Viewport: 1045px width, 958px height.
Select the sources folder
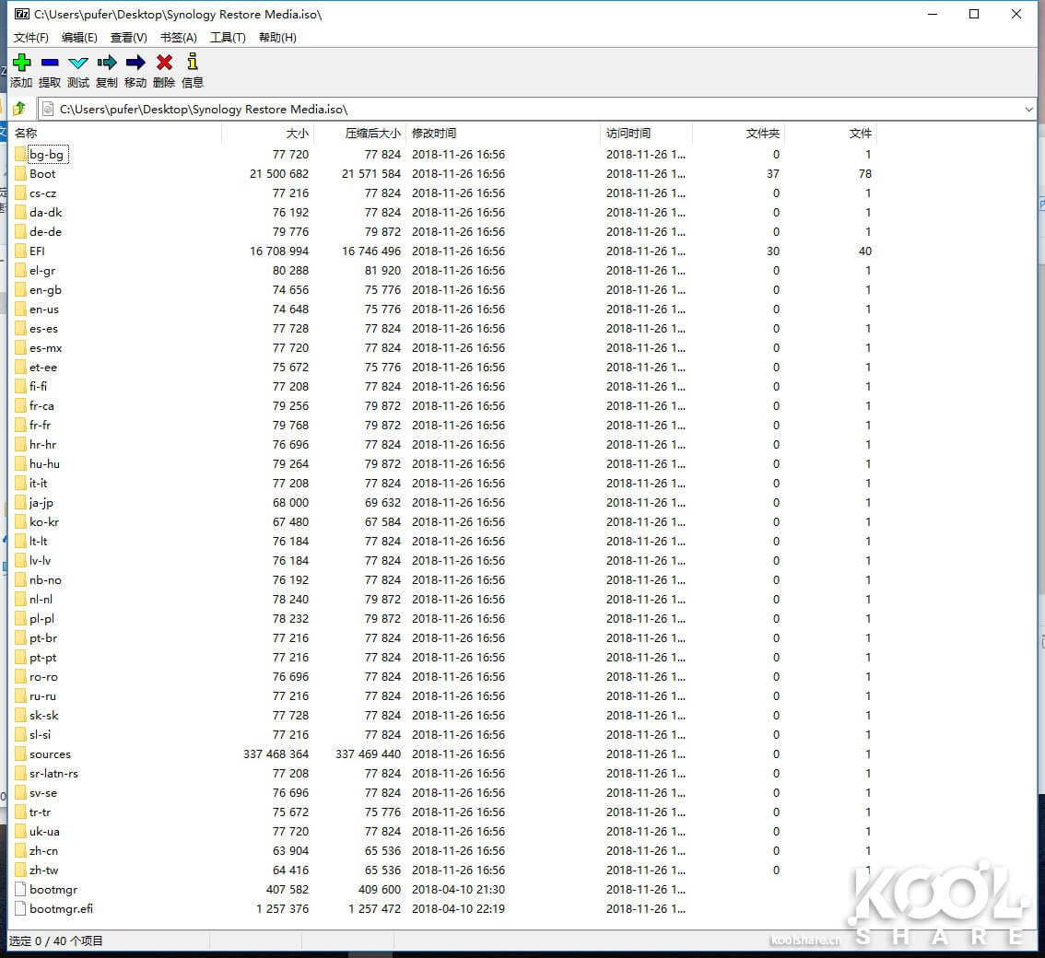50,754
